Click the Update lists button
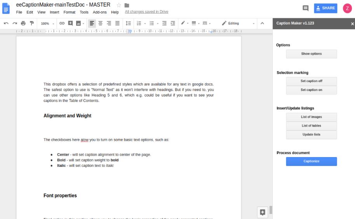355x219 pixels. click(x=311, y=135)
